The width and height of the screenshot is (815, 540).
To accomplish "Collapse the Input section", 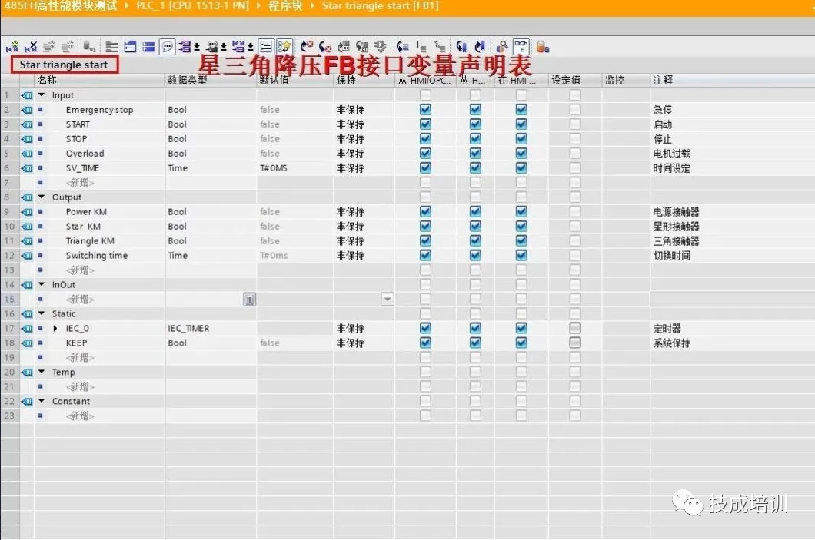I will coord(42,95).
